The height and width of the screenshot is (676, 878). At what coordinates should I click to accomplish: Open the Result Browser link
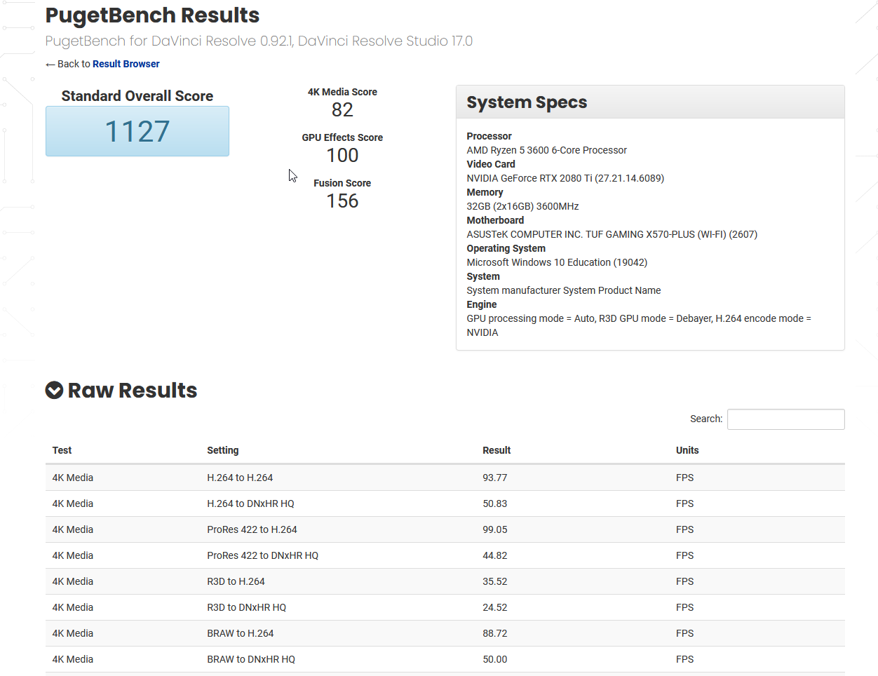[126, 64]
